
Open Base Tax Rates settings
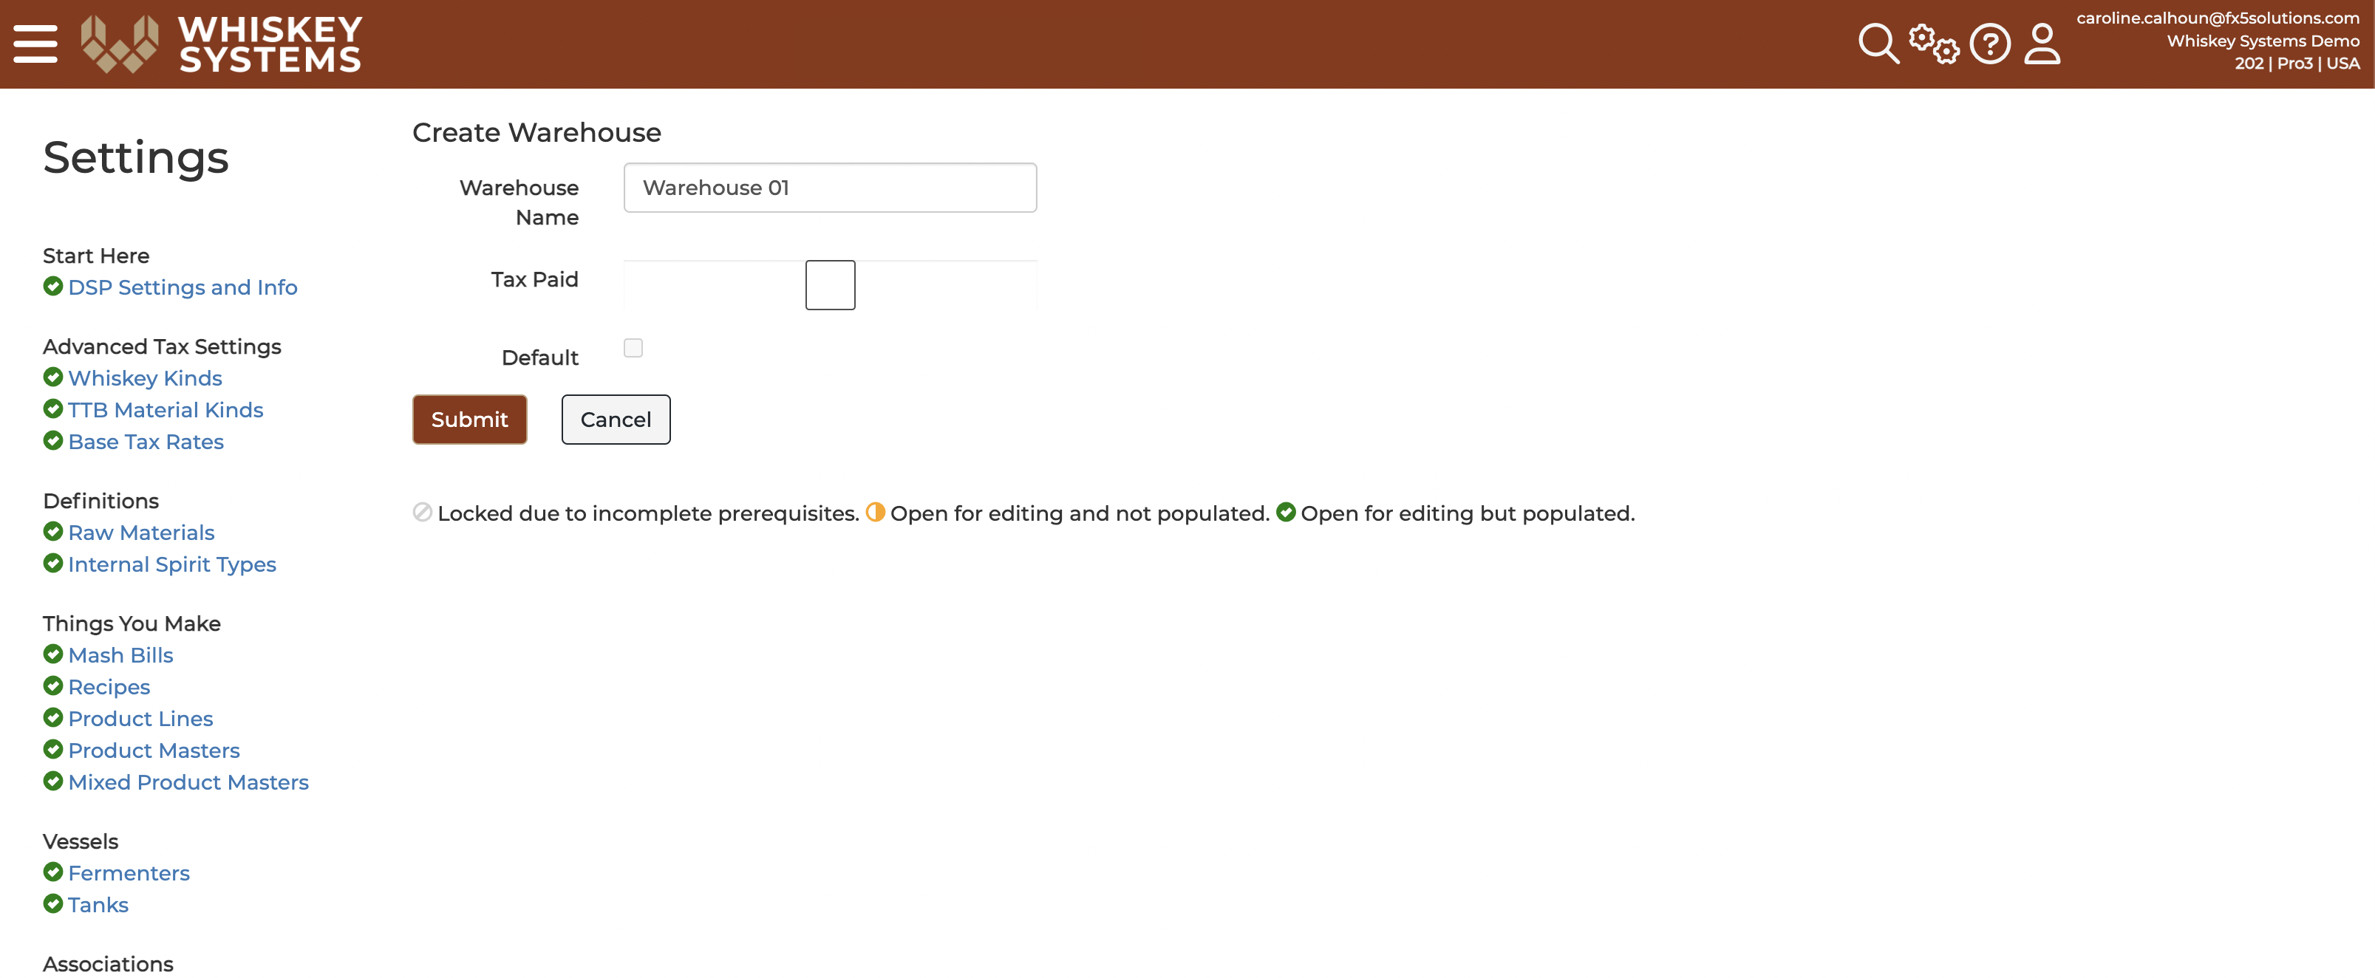coord(146,442)
